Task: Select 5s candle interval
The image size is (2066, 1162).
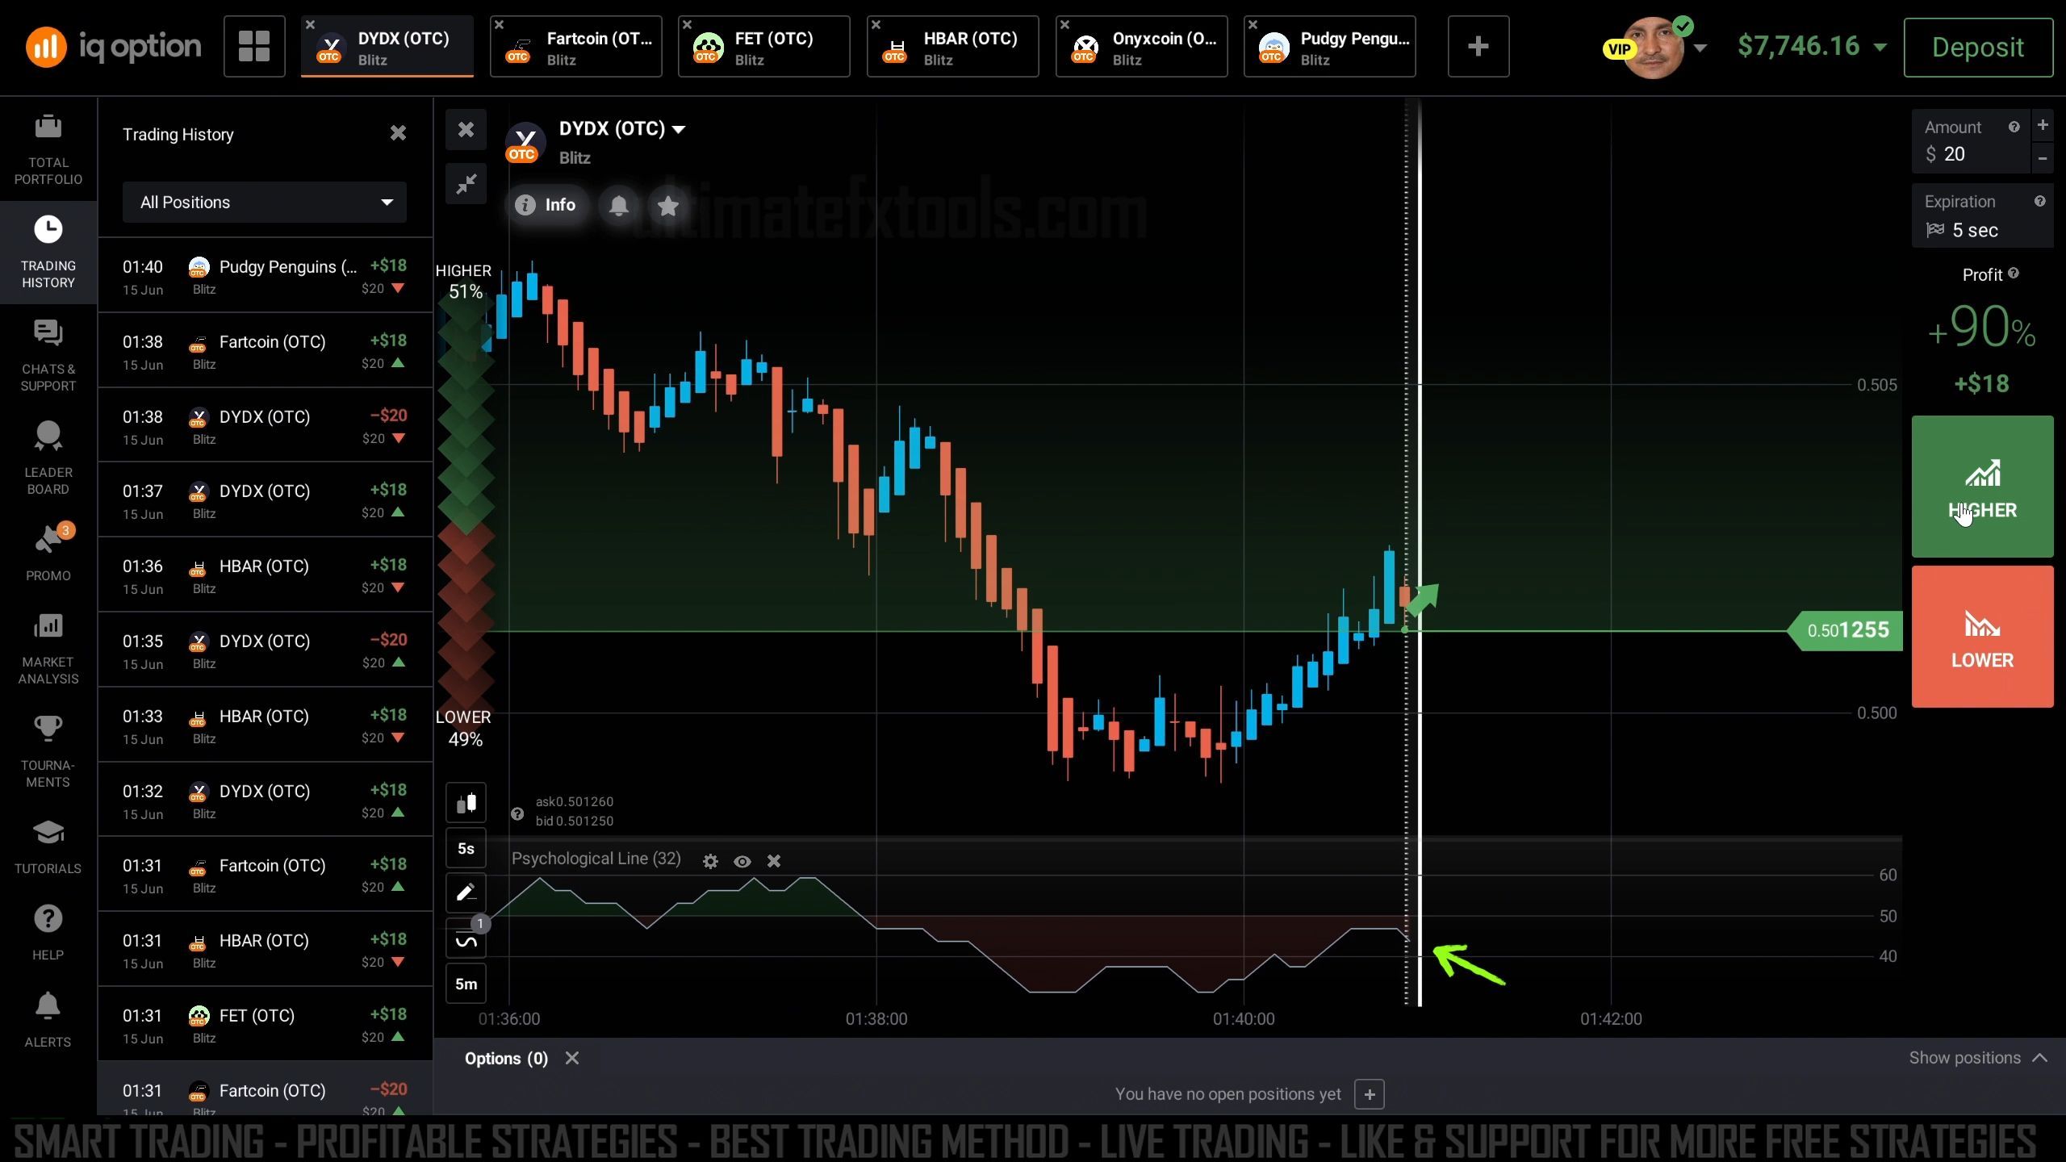Action: pos(466,848)
